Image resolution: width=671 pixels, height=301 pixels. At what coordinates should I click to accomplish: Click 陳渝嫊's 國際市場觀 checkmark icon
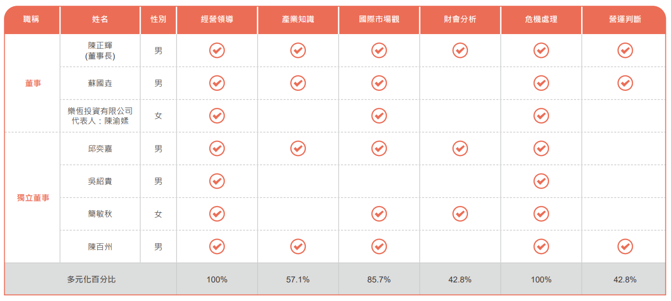[x=379, y=116]
